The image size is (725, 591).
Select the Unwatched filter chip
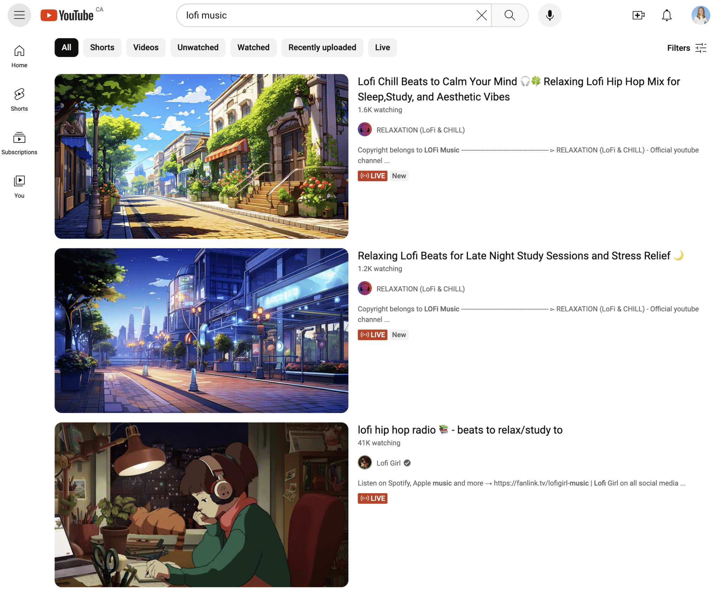pyautogui.click(x=198, y=47)
